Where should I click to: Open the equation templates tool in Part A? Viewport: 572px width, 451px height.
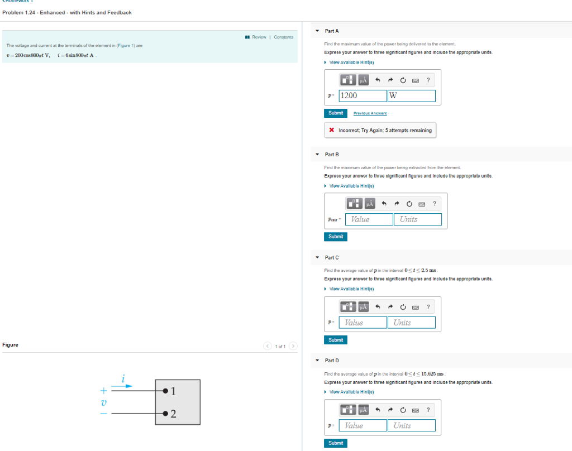point(347,79)
